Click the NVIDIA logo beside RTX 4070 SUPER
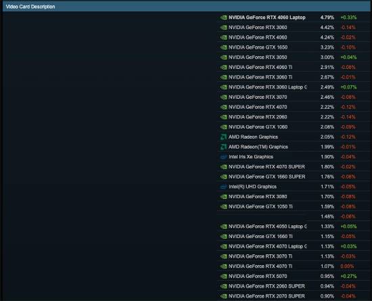The width and height of the screenshot is (372, 301). (223, 167)
